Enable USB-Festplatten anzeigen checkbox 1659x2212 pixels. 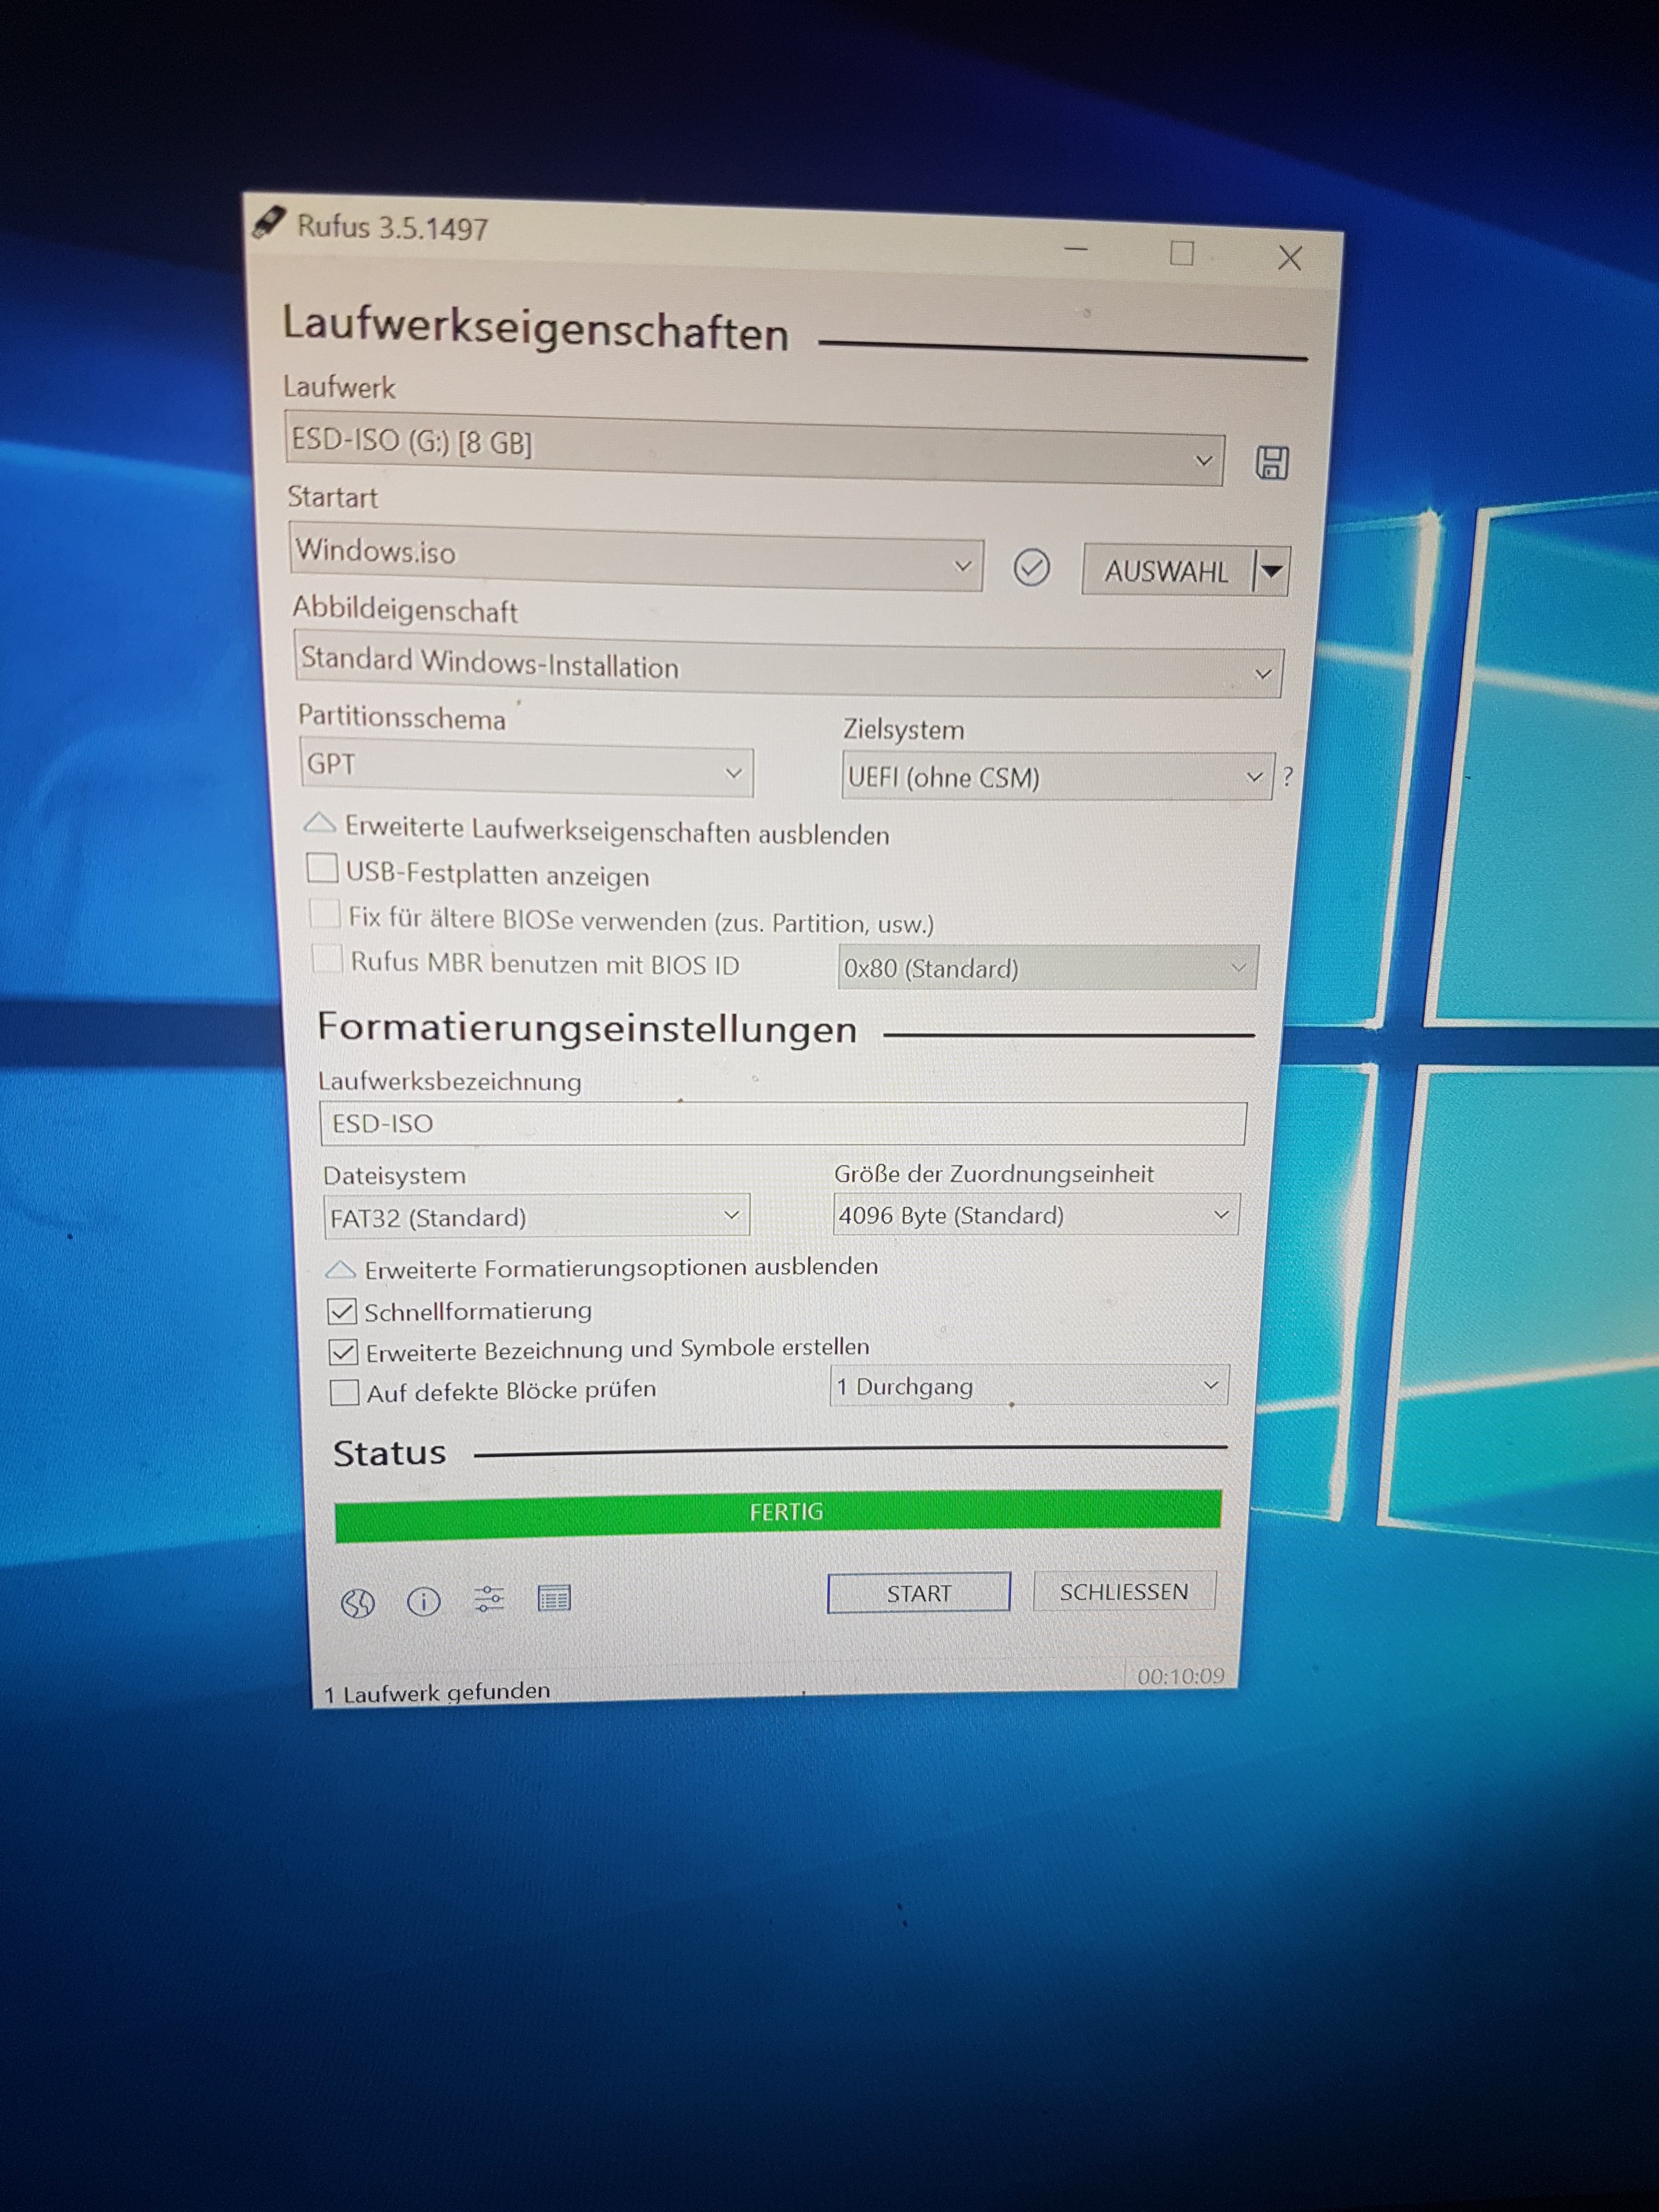point(322,868)
